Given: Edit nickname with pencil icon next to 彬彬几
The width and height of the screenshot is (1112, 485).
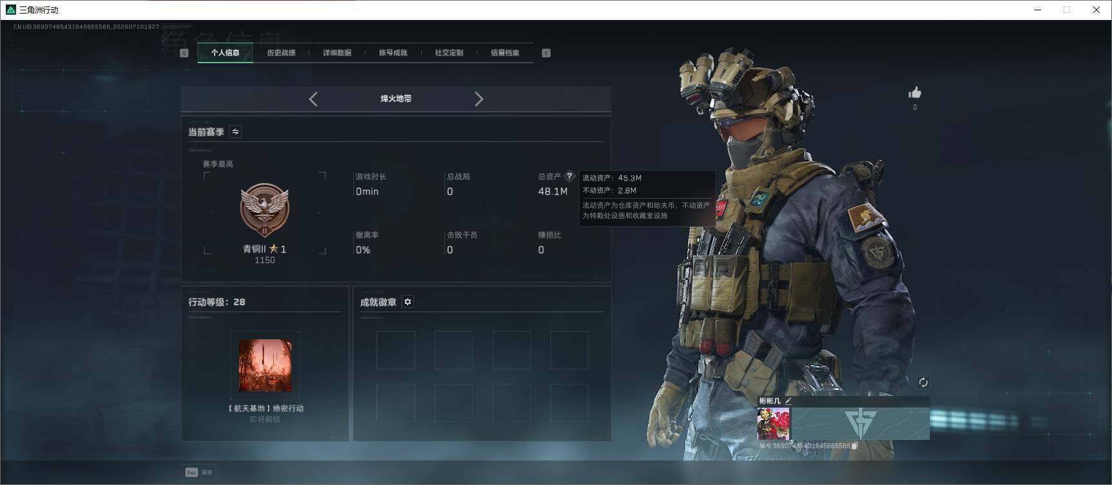Looking at the screenshot, I should pyautogui.click(x=788, y=401).
